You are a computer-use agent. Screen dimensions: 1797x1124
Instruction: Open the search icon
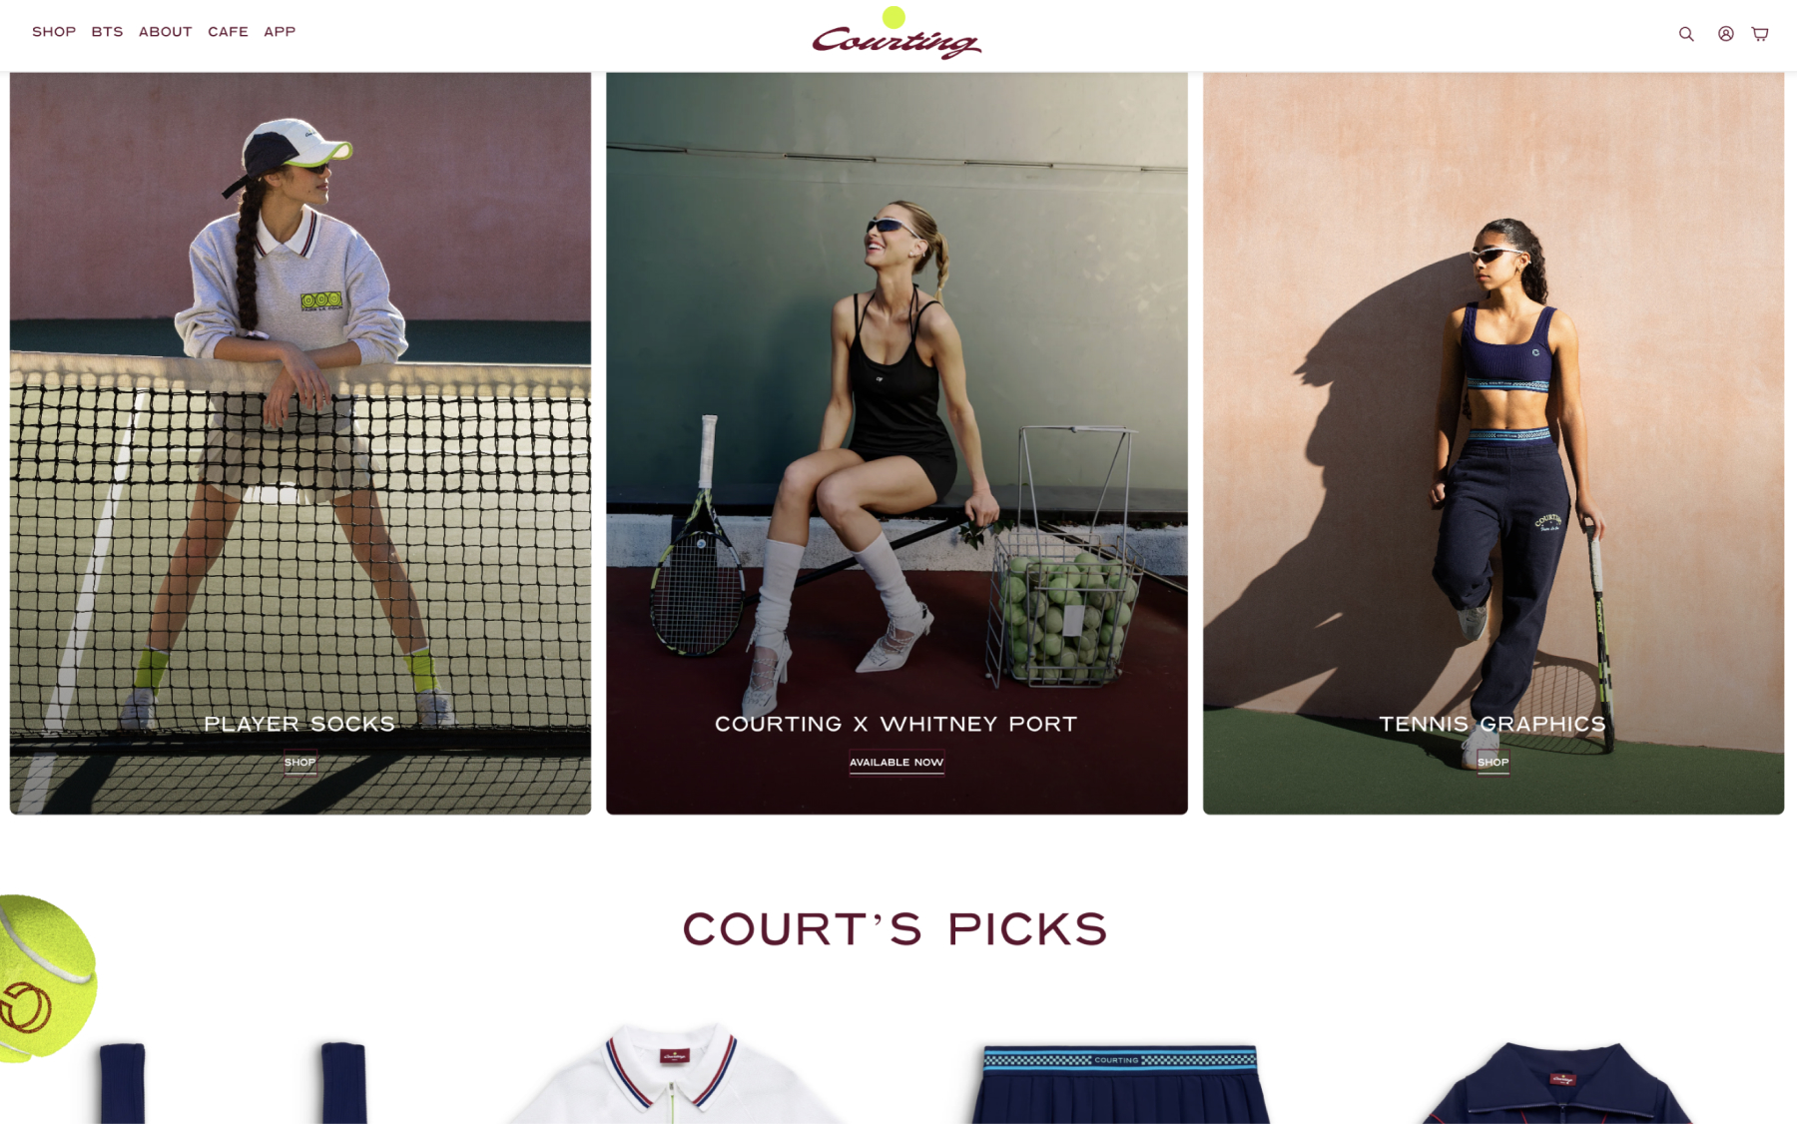click(x=1686, y=34)
